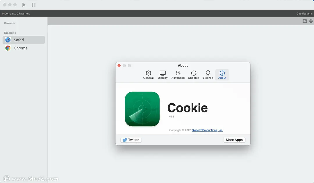The image size is (314, 183).
Task: Open the General preferences tab
Action: pos(148,75)
